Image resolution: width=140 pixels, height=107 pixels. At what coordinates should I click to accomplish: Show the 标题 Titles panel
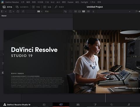pos(47,7)
